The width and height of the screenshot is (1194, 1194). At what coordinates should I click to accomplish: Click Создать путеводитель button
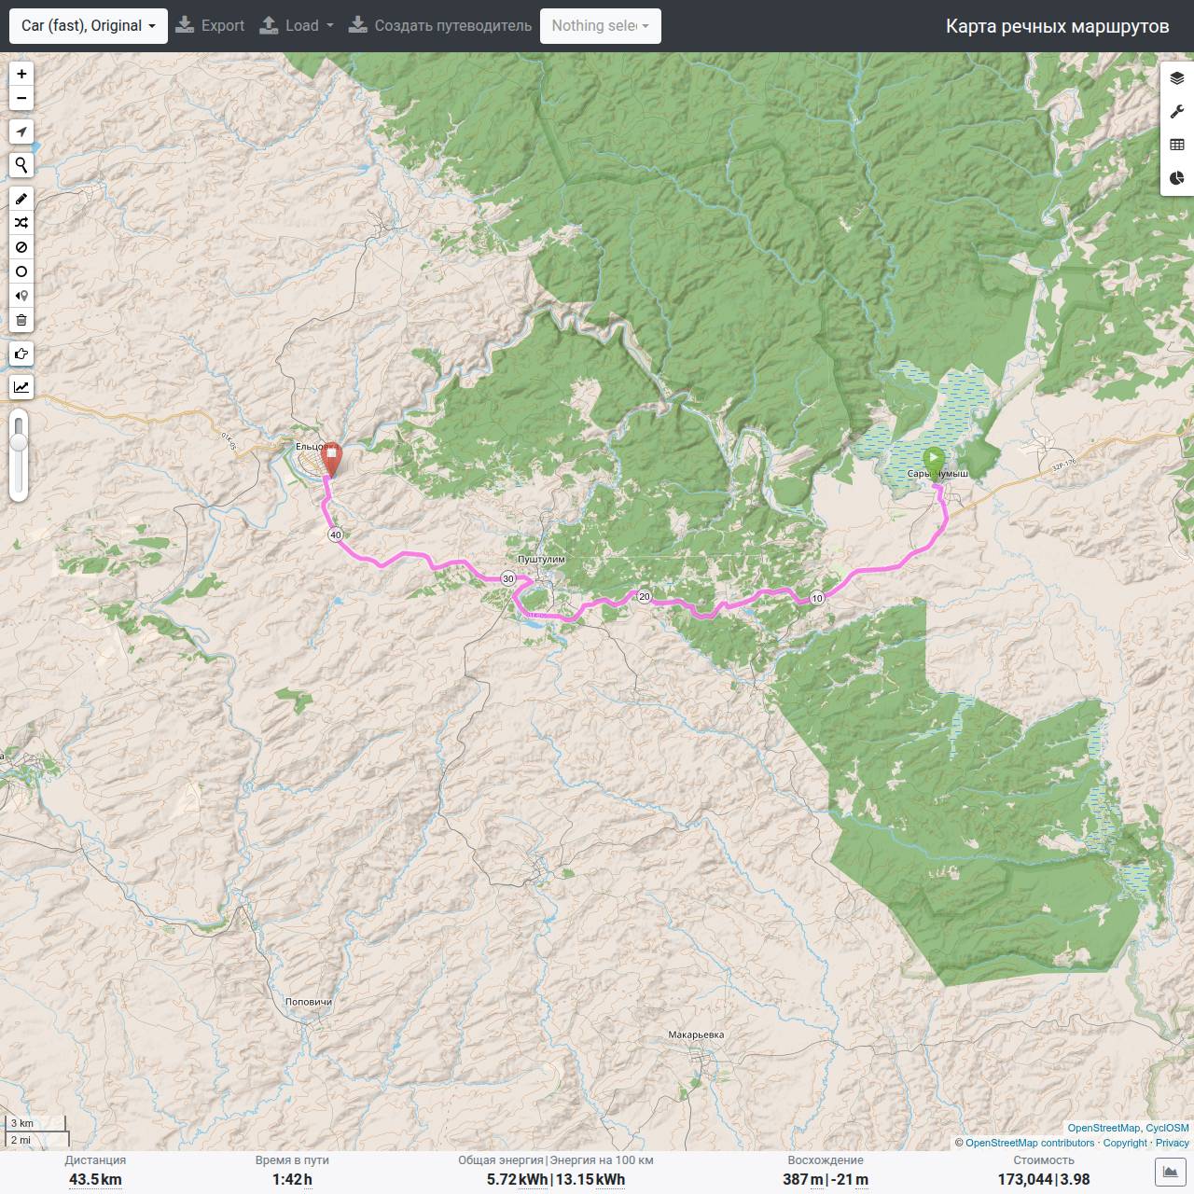(440, 26)
